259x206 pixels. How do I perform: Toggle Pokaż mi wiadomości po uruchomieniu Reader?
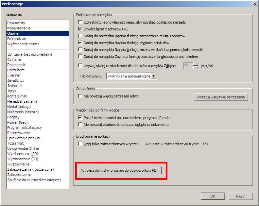[x=80, y=118]
